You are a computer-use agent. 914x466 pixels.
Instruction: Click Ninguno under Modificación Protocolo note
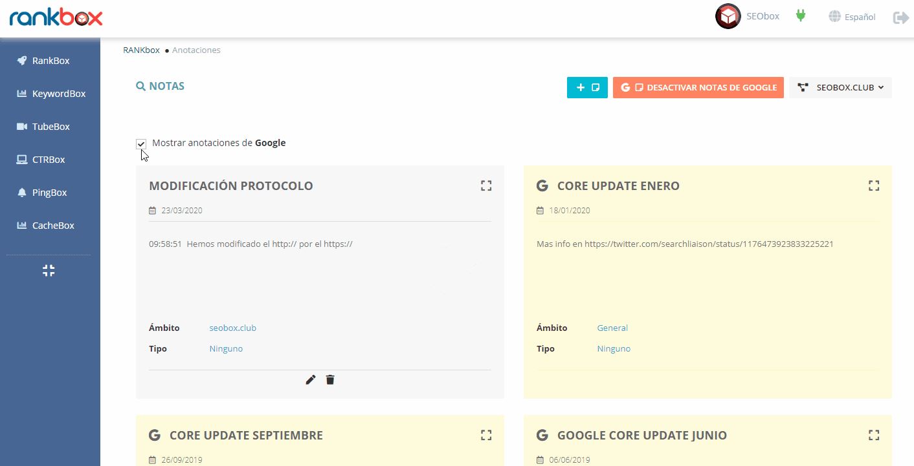(226, 348)
